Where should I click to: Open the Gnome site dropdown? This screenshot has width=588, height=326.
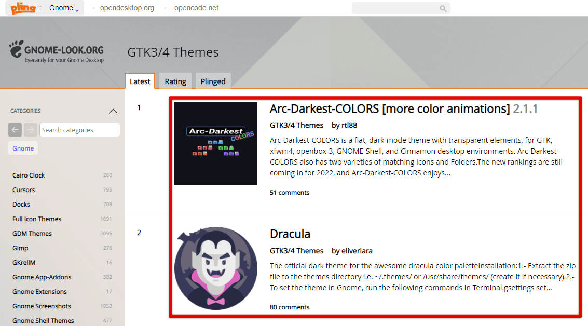[64, 8]
